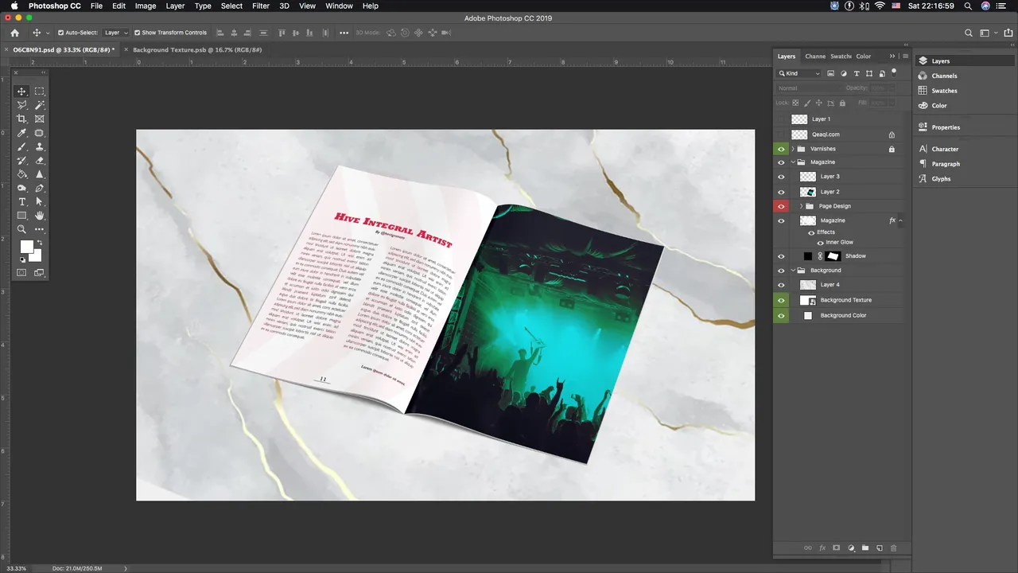The image size is (1018, 573).
Task: Open the Auto-Select Layer dropdown
Action: tap(115, 33)
